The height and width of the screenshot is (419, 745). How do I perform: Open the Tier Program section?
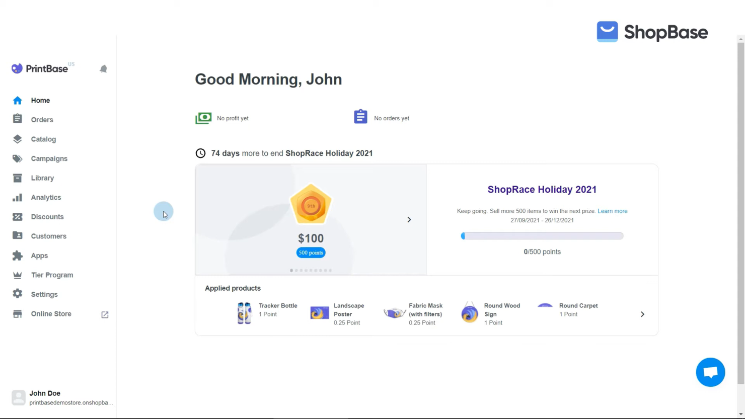(x=52, y=275)
